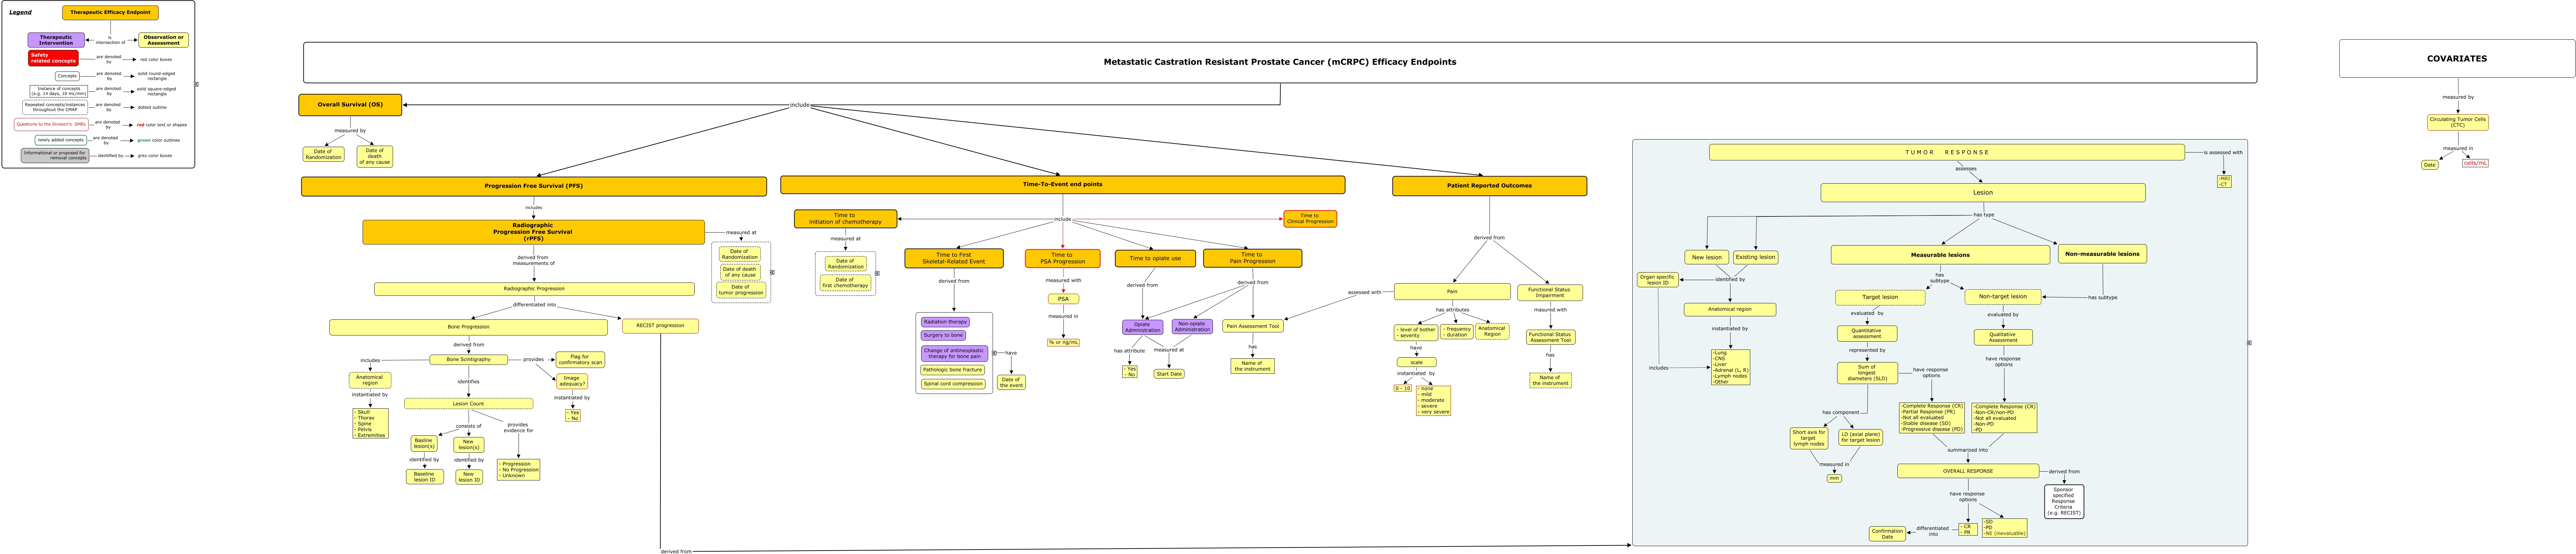The height and width of the screenshot is (554, 2576).
Task: Click the Non-measurable lesions node
Action: (x=2102, y=254)
